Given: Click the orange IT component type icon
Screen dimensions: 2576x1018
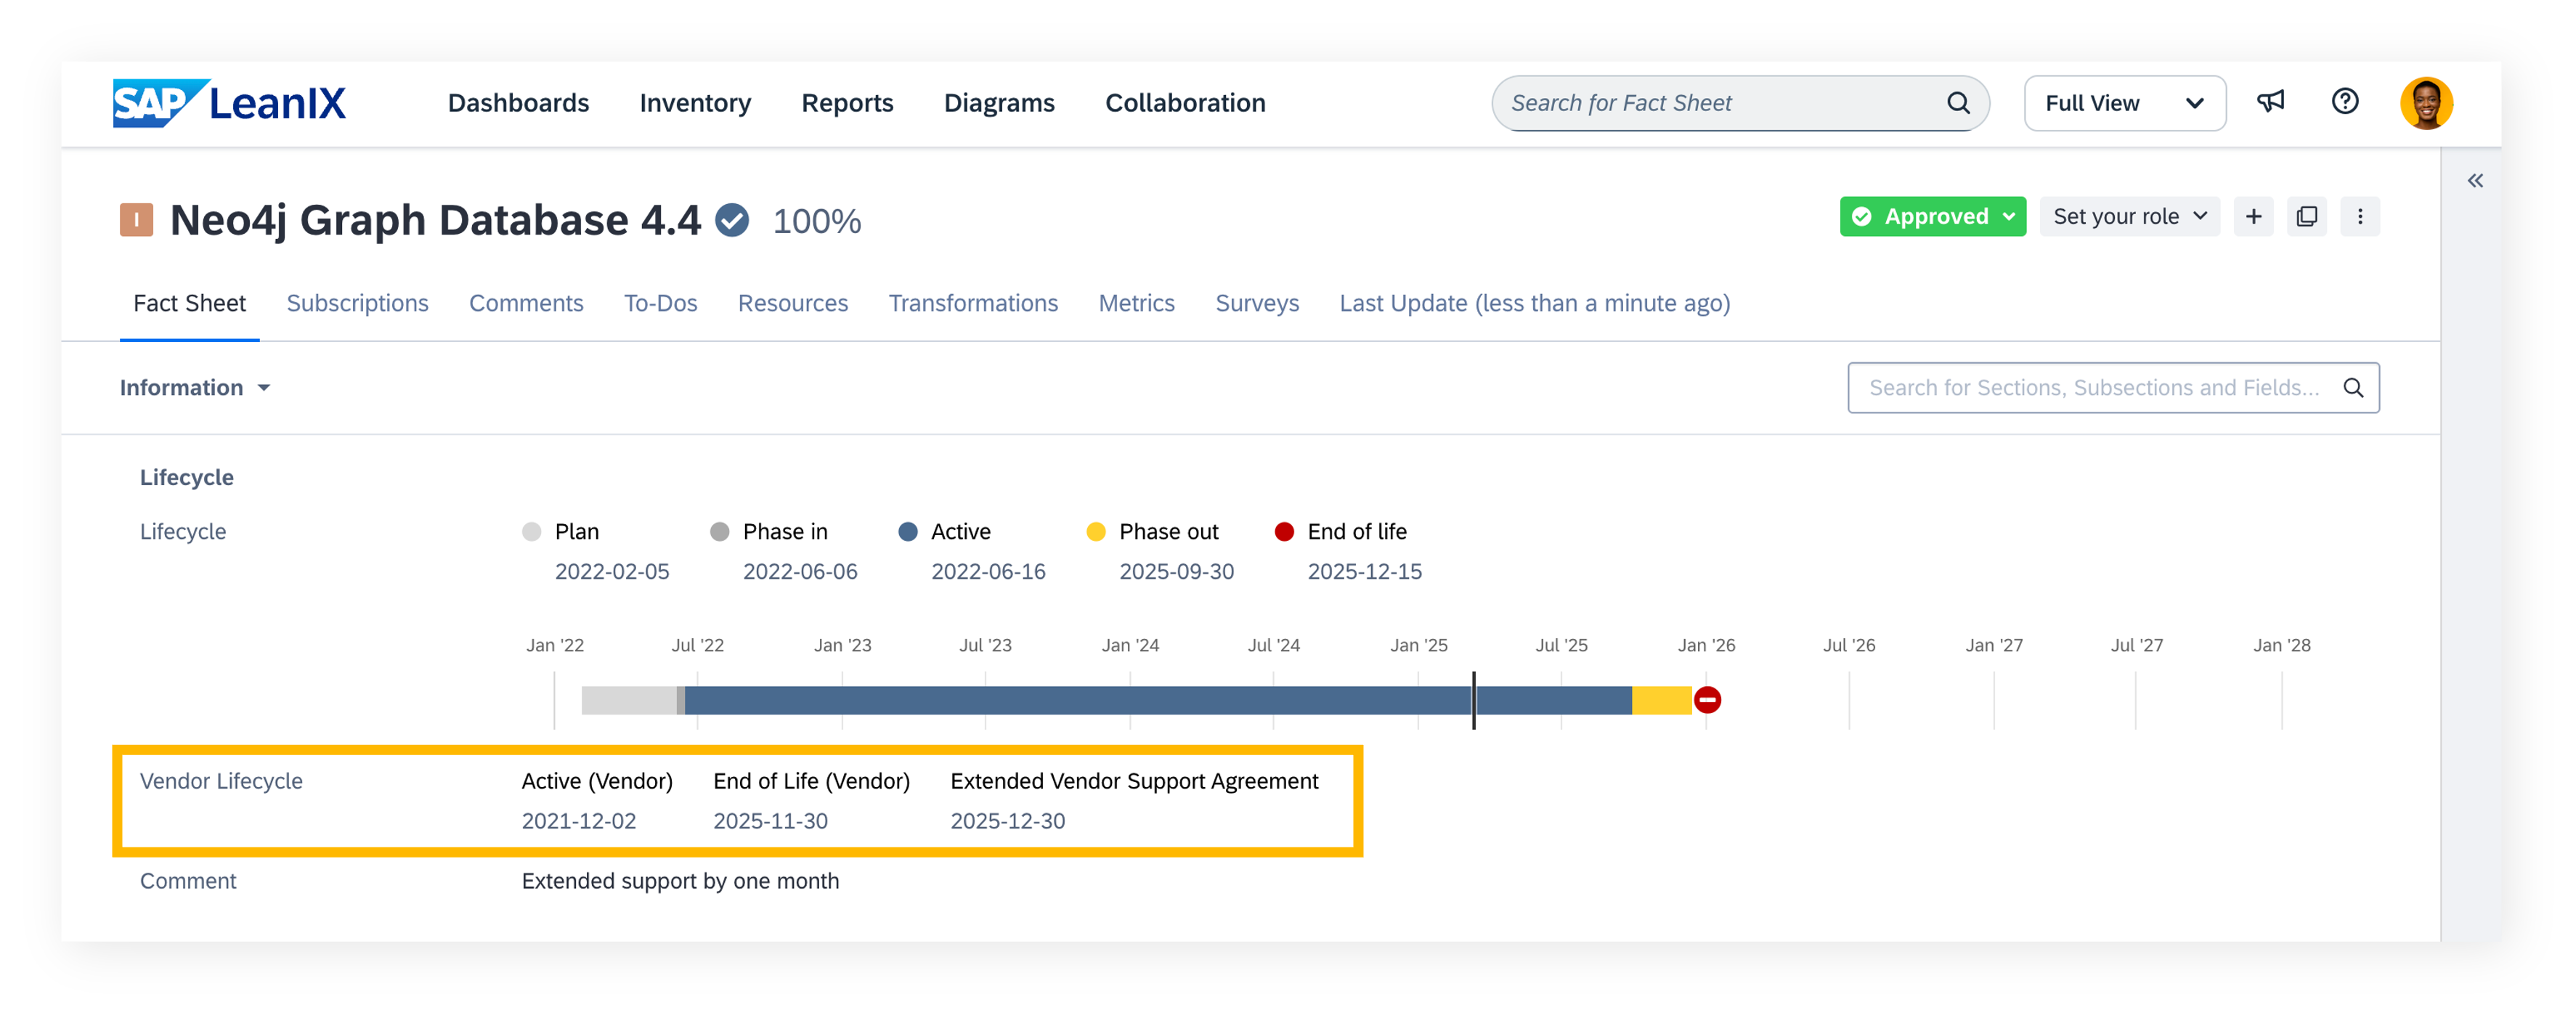Looking at the screenshot, I should point(136,220).
